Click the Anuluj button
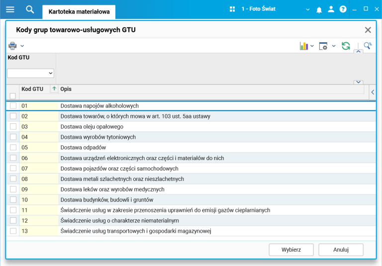 point(341,250)
